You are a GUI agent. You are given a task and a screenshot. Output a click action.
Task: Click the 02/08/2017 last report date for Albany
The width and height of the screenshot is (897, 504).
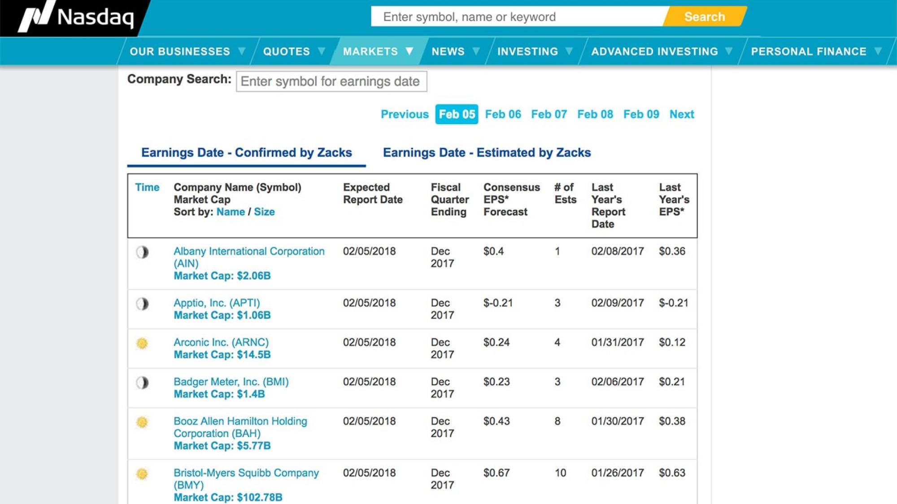coord(618,251)
